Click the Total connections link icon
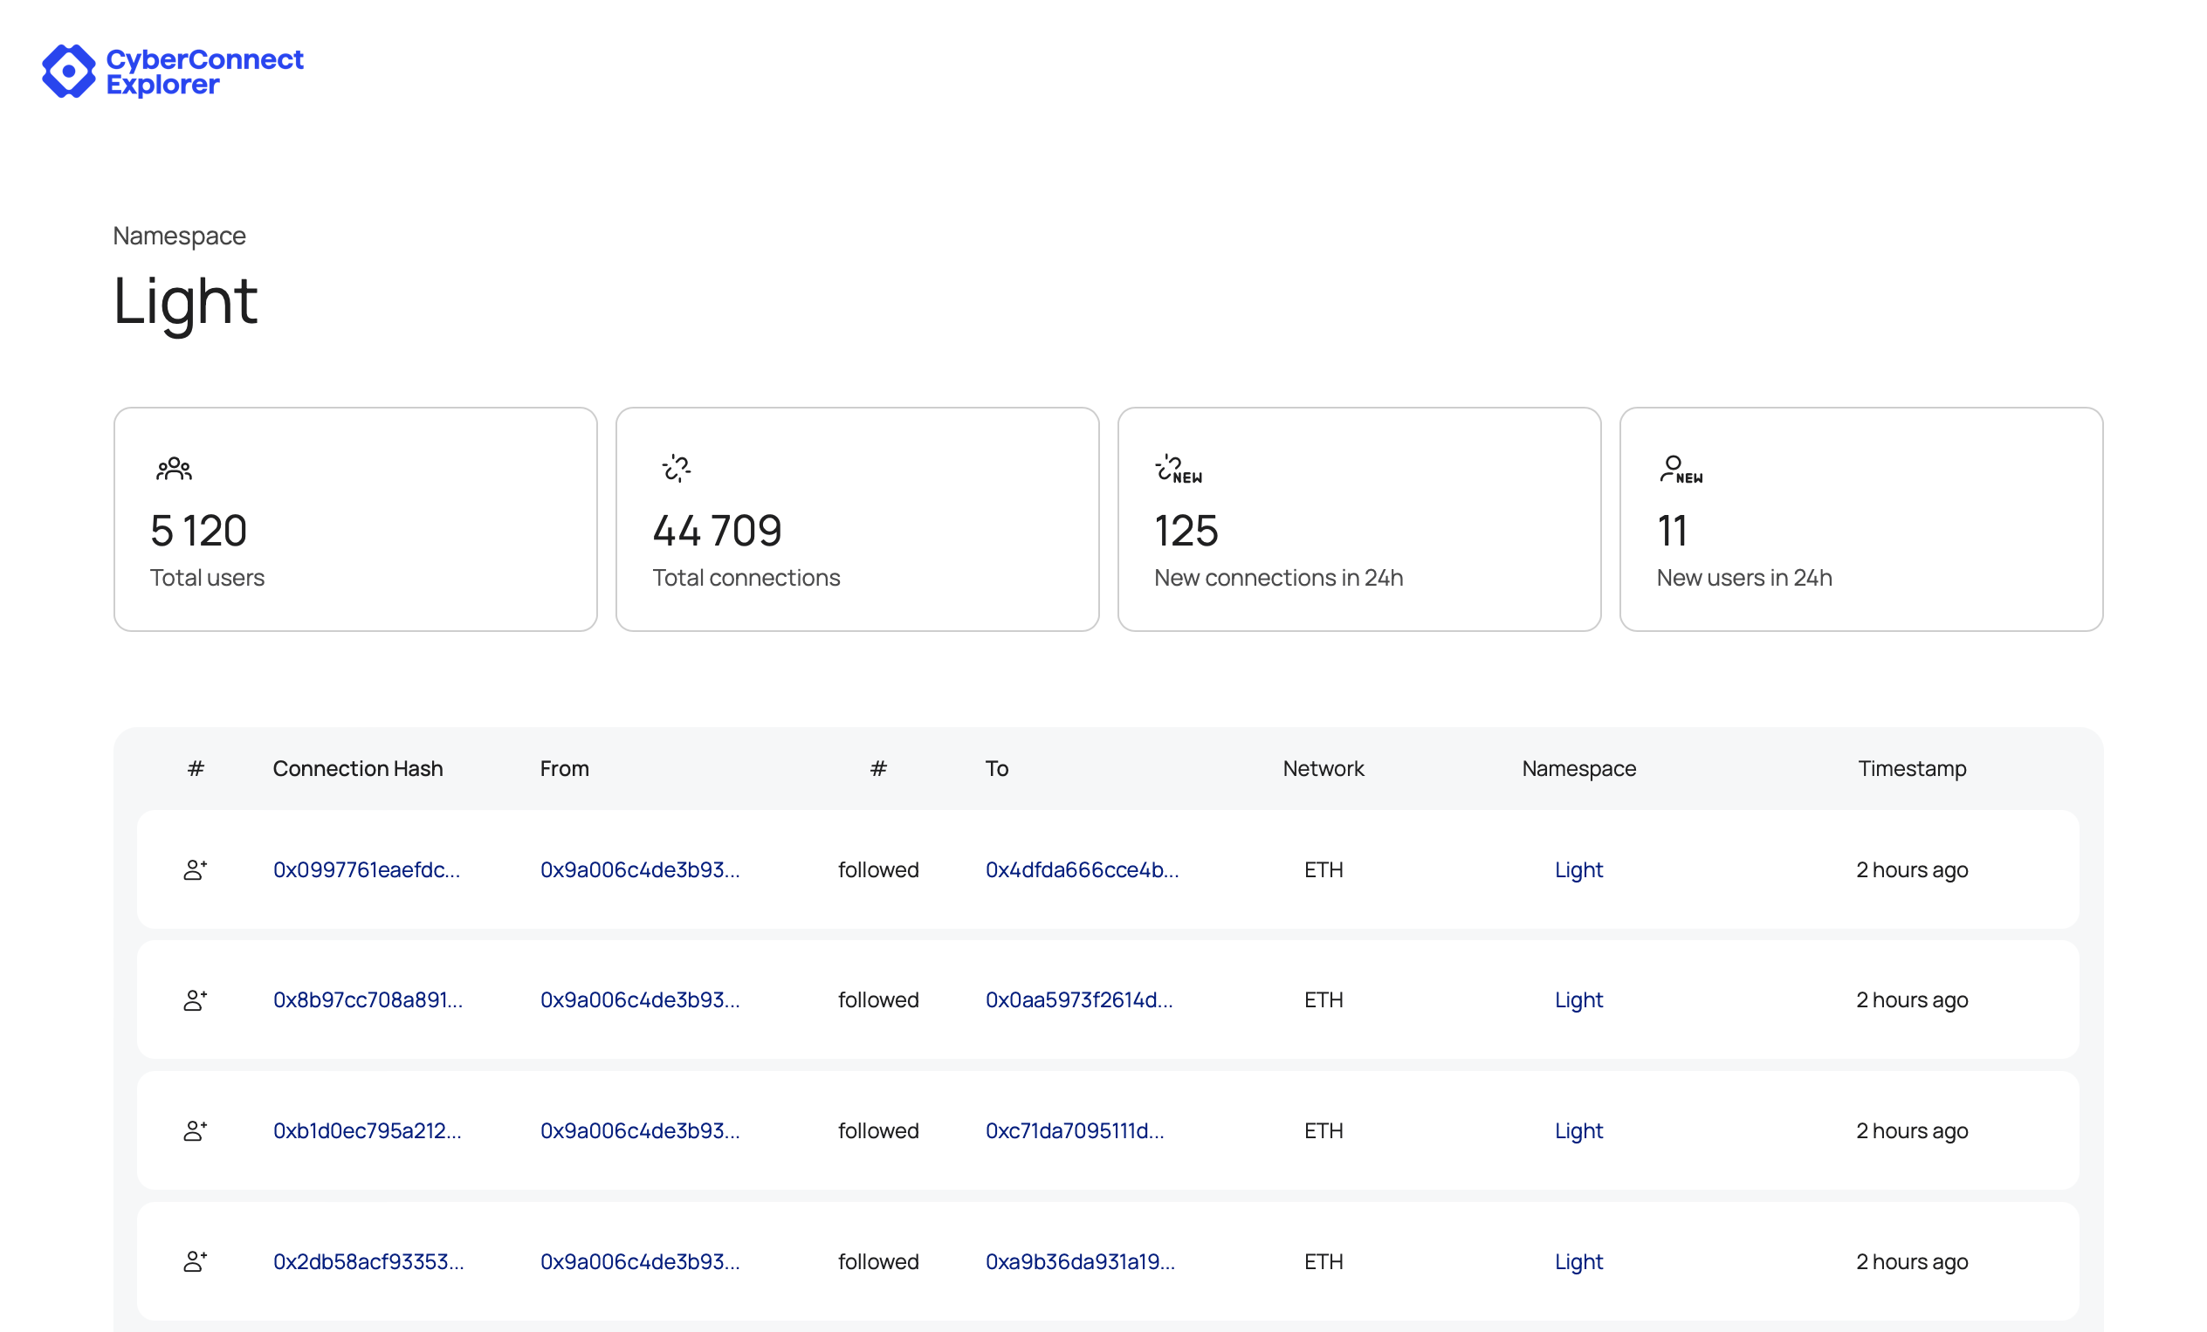 coord(677,468)
